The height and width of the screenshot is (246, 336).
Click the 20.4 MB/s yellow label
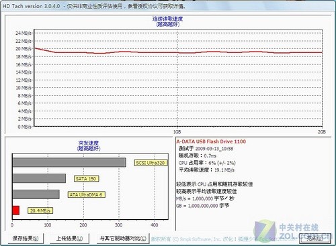coord(40,210)
